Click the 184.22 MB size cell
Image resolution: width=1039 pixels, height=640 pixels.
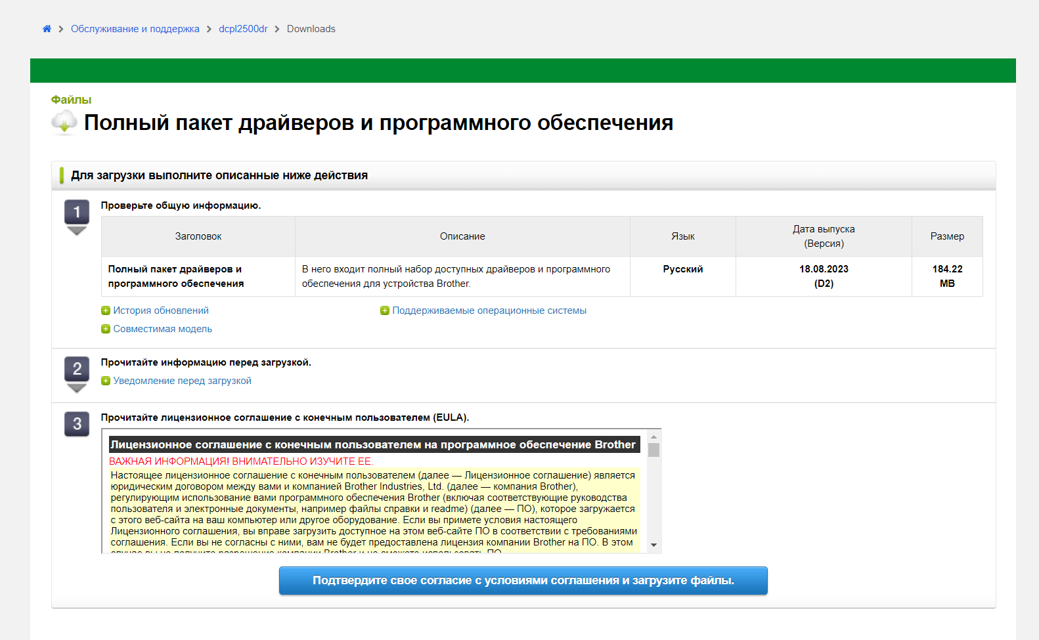[x=947, y=276]
